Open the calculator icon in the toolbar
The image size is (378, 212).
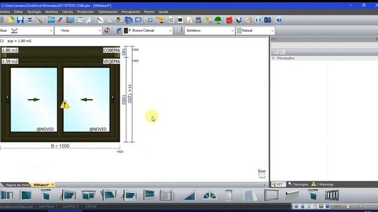point(198,20)
